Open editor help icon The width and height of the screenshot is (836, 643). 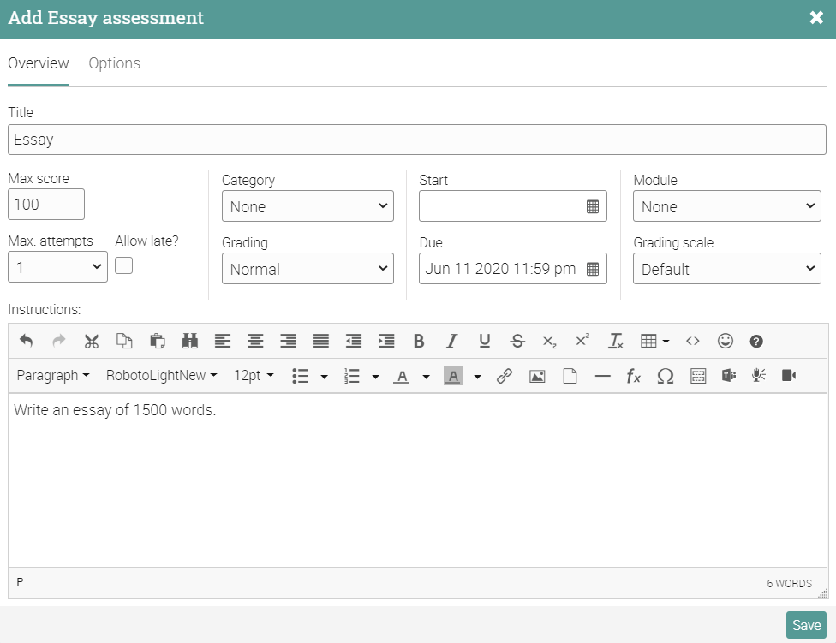[756, 341]
